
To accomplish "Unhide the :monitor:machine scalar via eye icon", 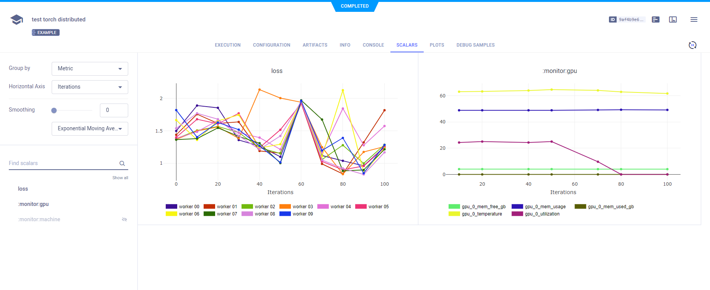I will tap(124, 219).
